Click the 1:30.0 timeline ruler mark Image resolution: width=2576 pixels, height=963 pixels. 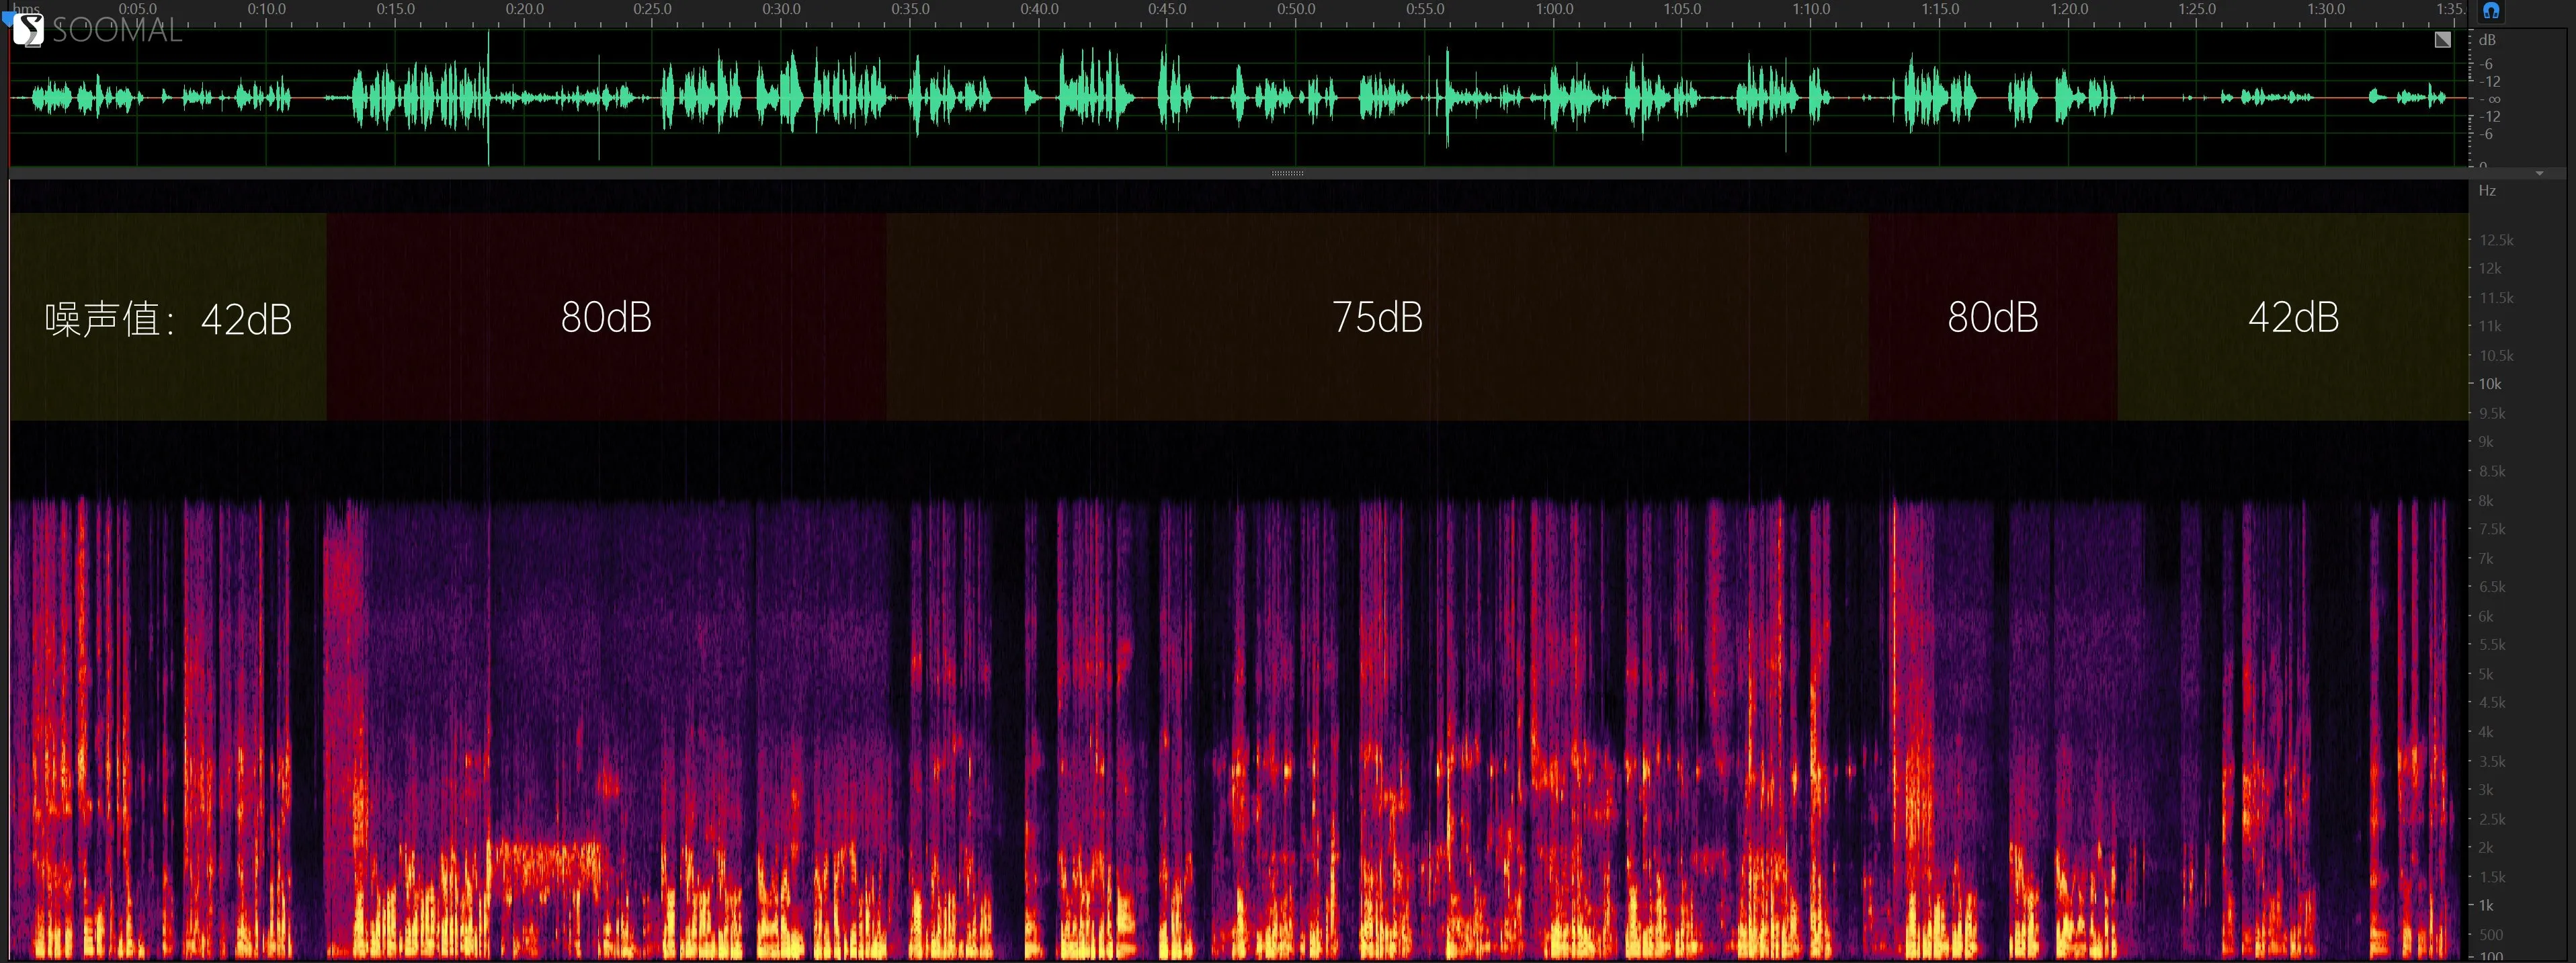pyautogui.click(x=2326, y=9)
